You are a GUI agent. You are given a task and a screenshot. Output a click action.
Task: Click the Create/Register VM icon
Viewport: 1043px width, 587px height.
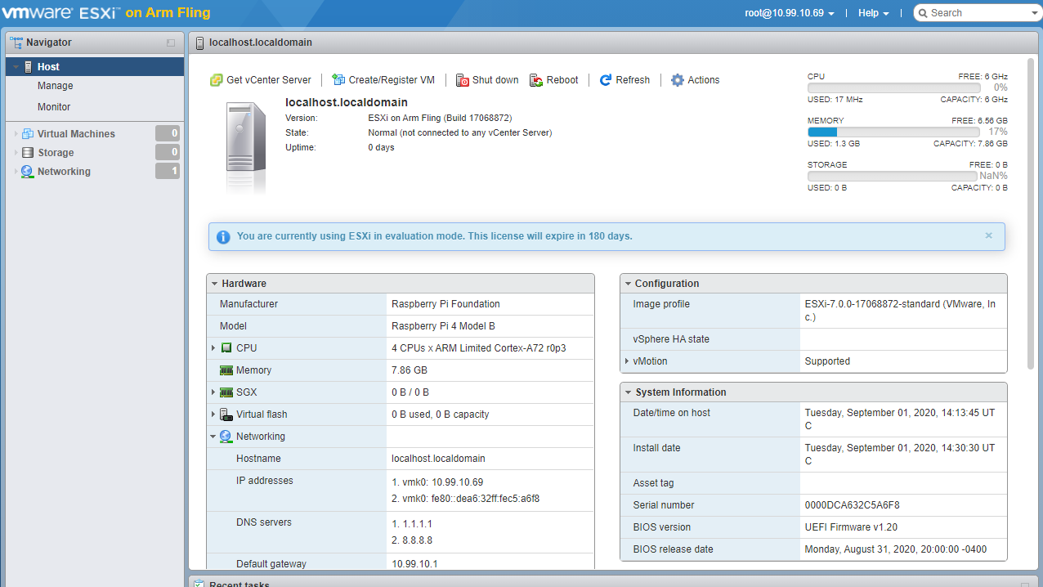[338, 80]
